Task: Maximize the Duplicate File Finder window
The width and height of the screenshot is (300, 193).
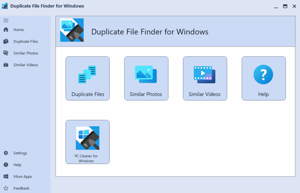Action: pyautogui.click(x=285, y=6)
